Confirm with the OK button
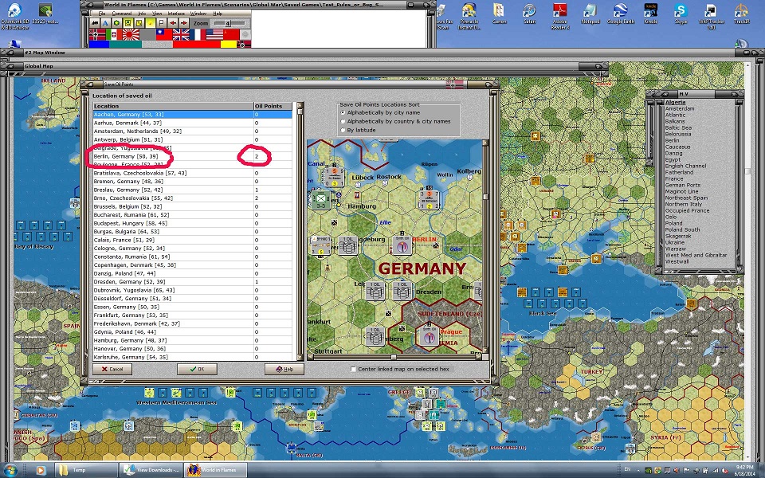Screen dimensions: 765x478 click(x=197, y=369)
